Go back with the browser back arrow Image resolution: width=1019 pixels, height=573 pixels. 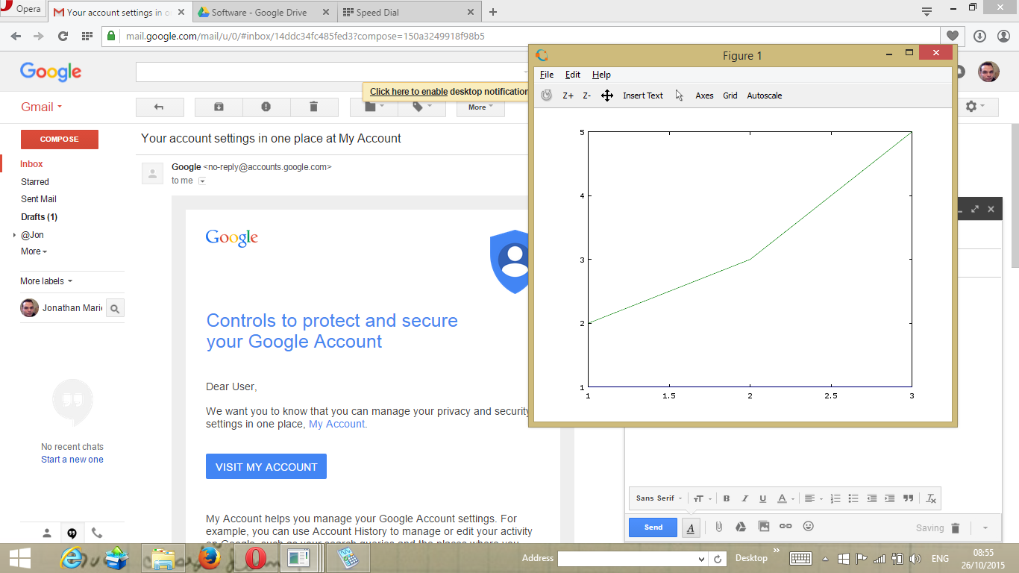[16, 36]
